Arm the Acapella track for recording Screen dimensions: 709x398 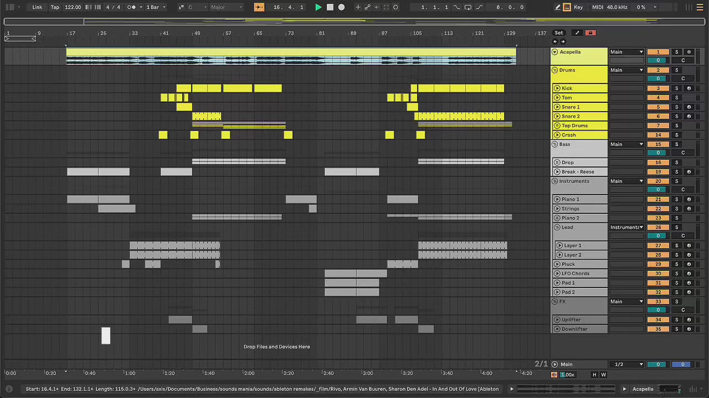(689, 52)
